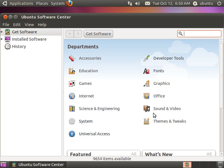Click the Show Desktop button in bottom panel
The height and width of the screenshot is (168, 224).
[3, 165]
